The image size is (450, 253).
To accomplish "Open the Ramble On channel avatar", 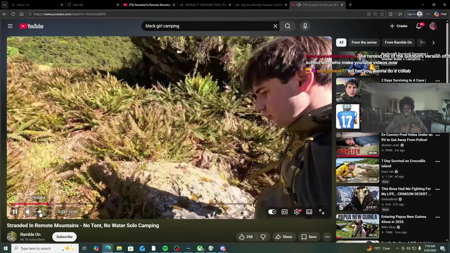I will (x=12, y=237).
